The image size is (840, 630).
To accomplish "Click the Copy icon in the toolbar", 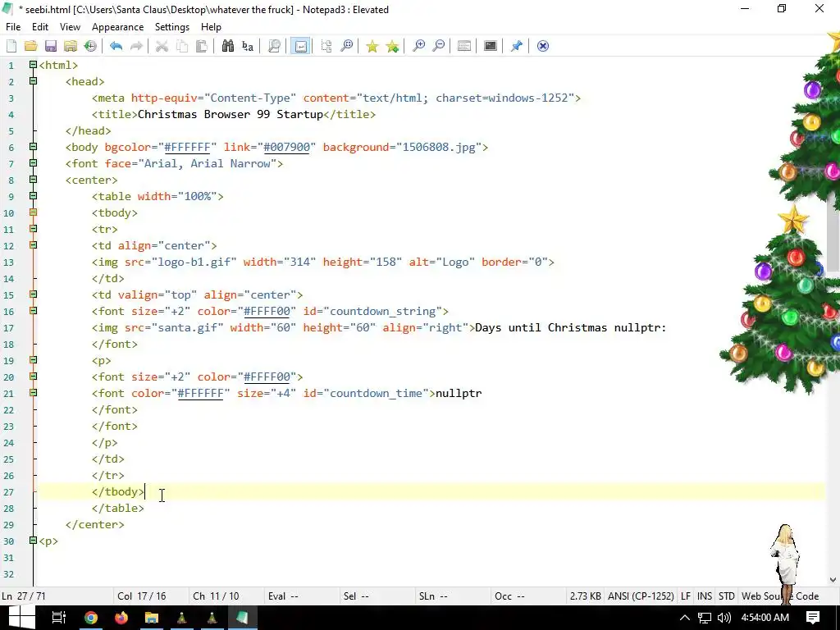I will pos(182,46).
